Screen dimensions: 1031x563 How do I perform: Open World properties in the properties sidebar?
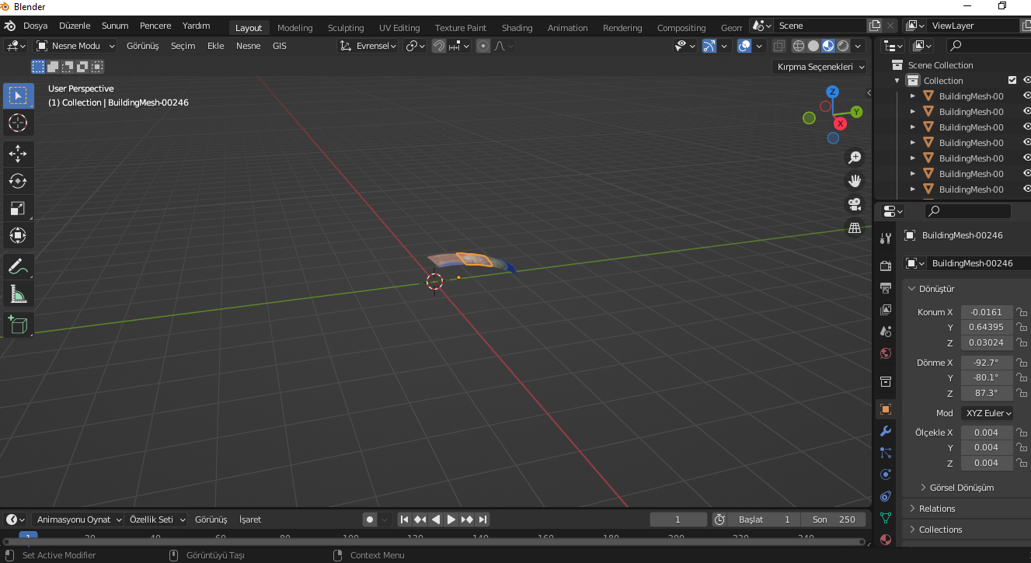[885, 353]
